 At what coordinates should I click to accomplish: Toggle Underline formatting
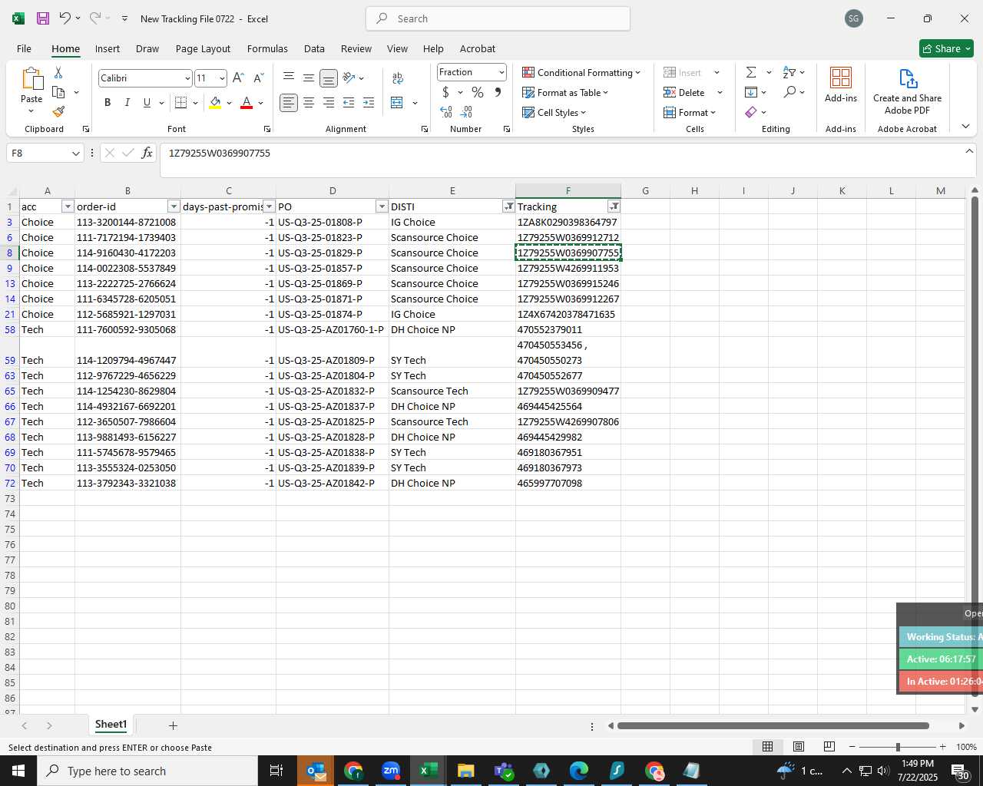pyautogui.click(x=147, y=102)
